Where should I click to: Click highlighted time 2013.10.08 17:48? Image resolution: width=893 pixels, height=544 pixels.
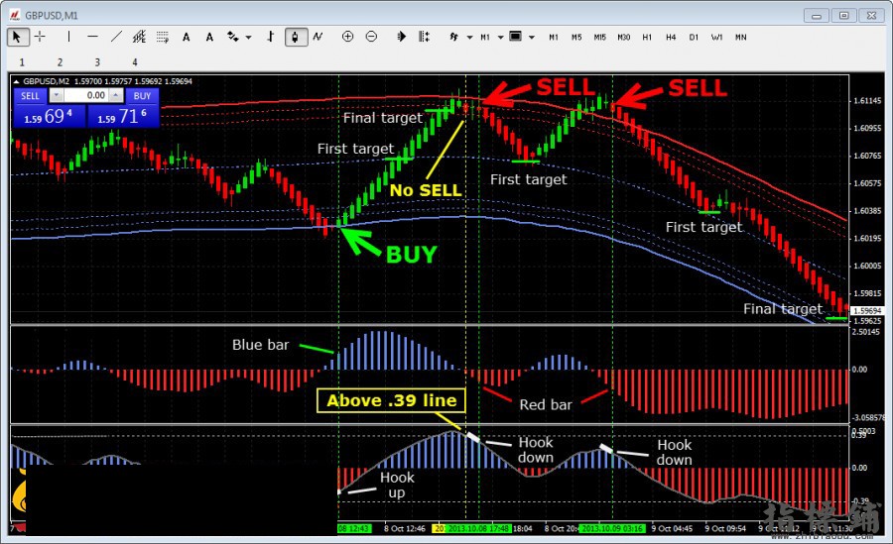pos(477,528)
